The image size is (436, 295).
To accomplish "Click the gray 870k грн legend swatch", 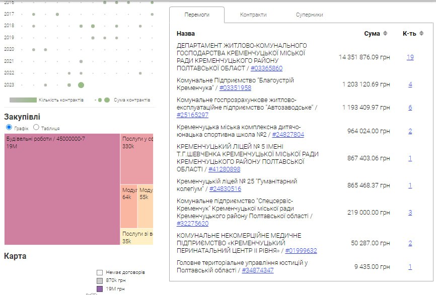I will click(100, 280).
